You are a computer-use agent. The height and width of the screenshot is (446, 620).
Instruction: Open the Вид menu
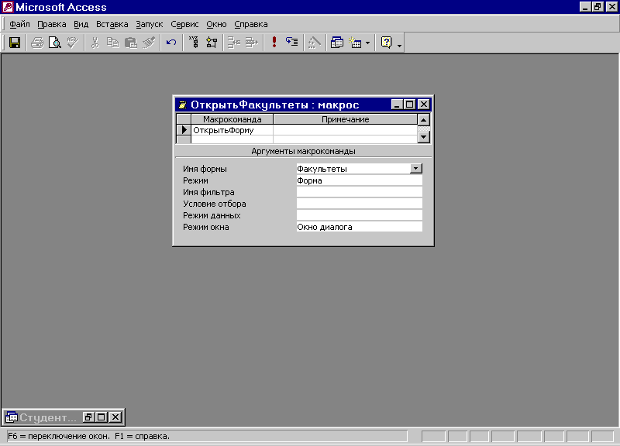click(x=81, y=24)
